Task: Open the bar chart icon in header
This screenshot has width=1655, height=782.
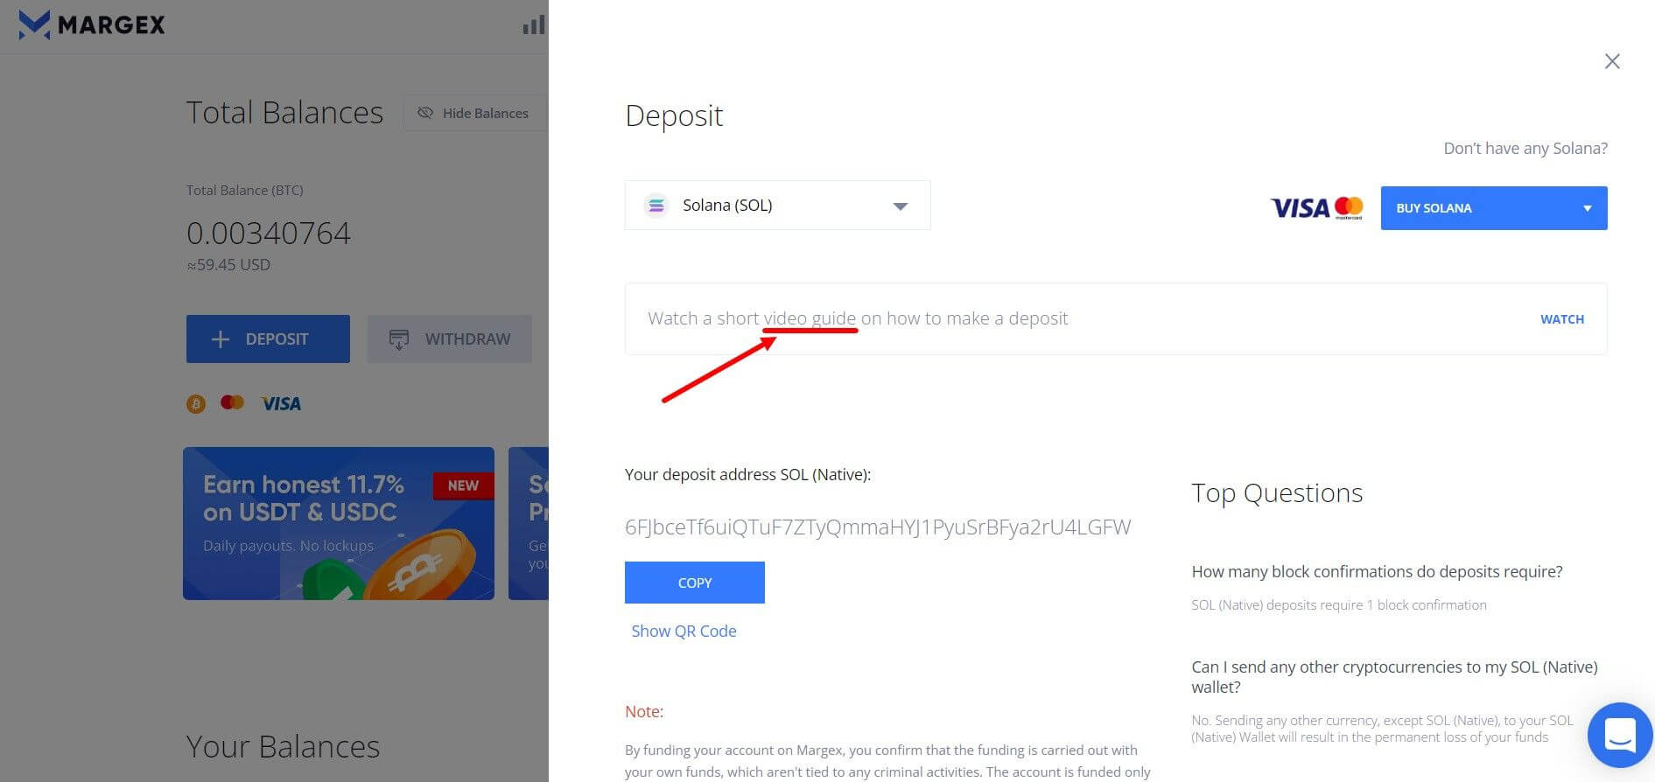Action: click(x=534, y=24)
